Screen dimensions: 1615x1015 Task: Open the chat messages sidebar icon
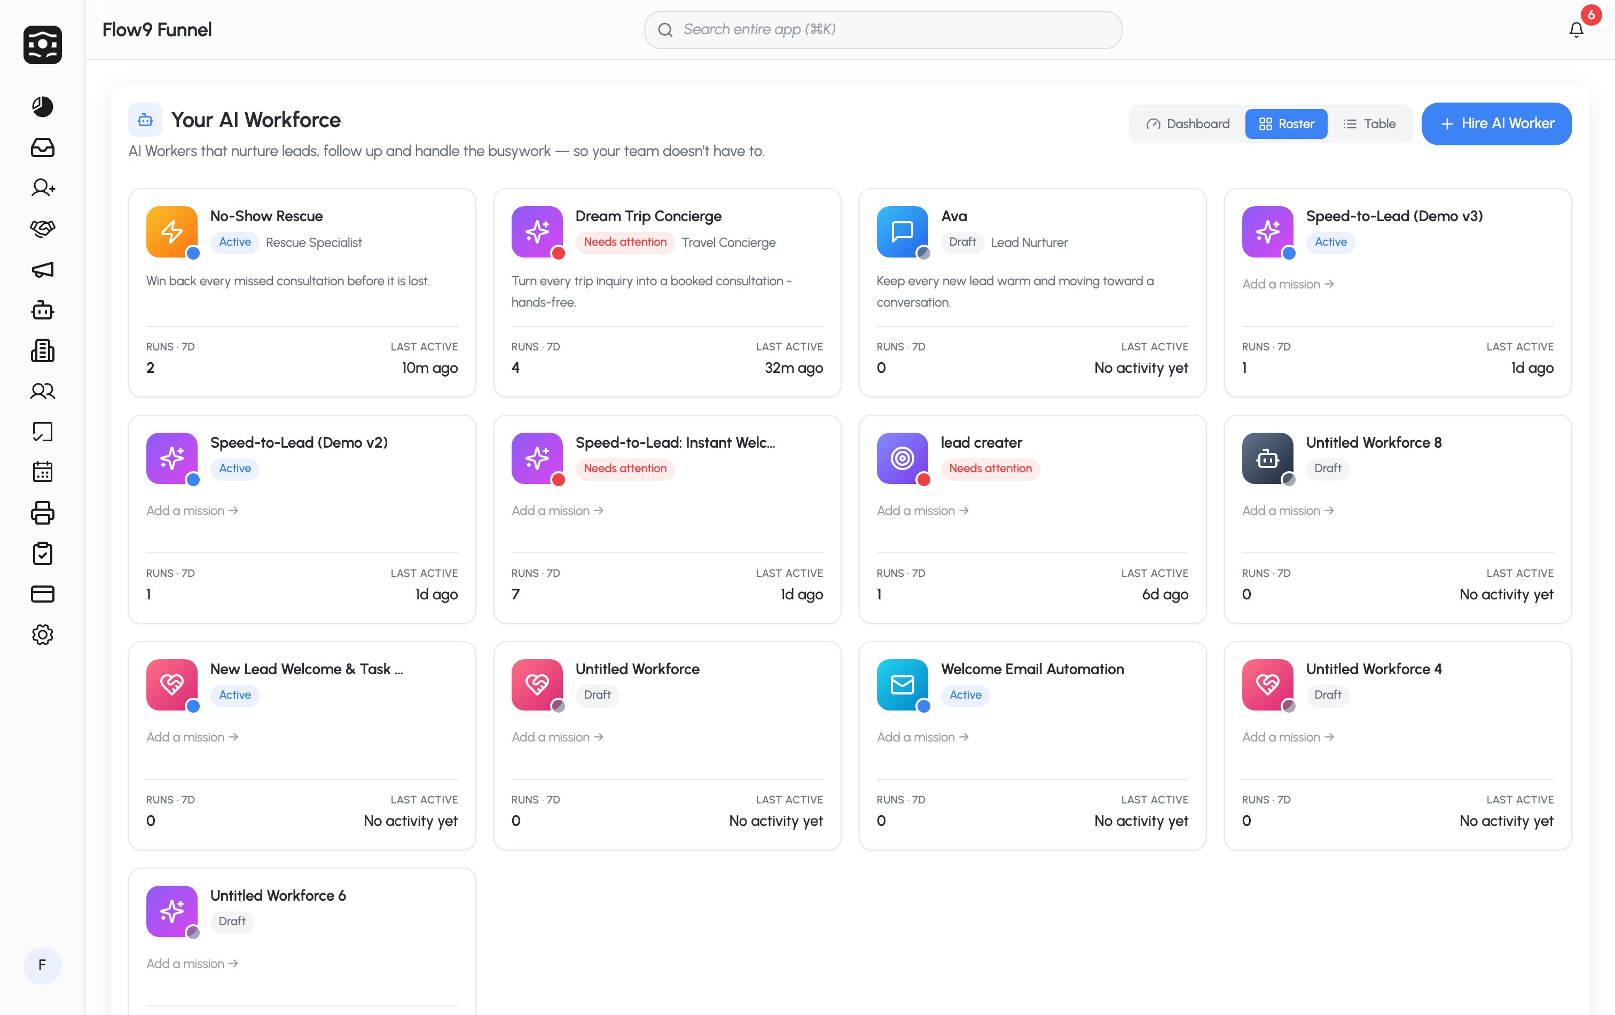click(42, 432)
